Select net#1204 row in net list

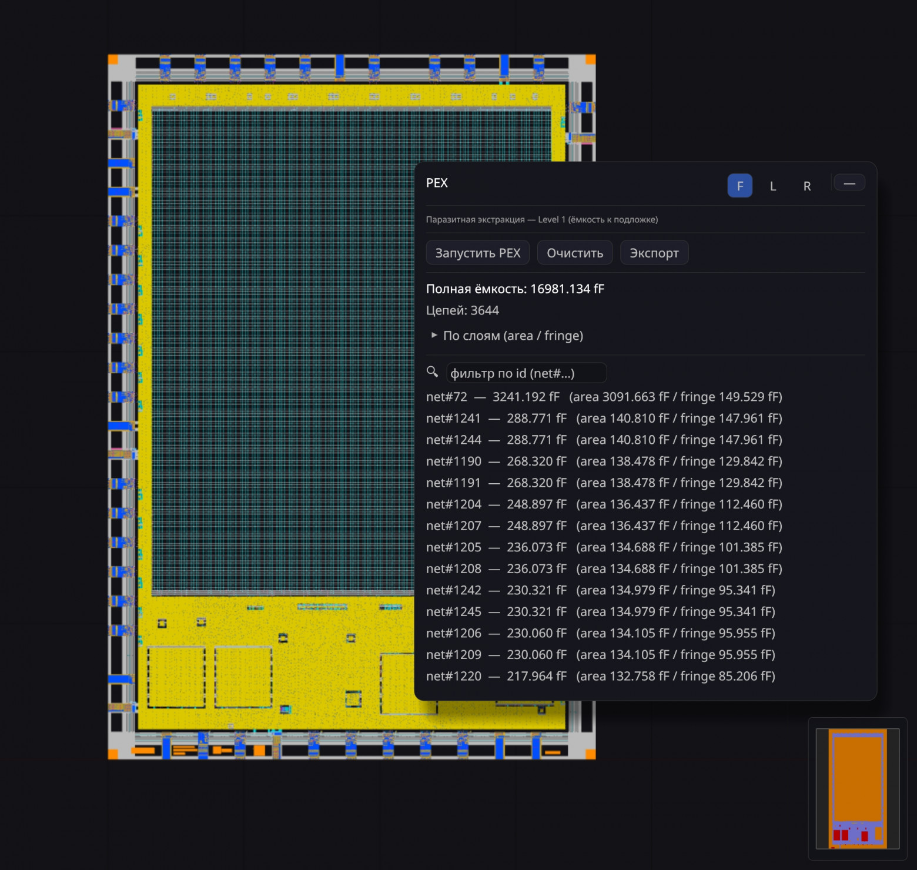click(x=604, y=504)
